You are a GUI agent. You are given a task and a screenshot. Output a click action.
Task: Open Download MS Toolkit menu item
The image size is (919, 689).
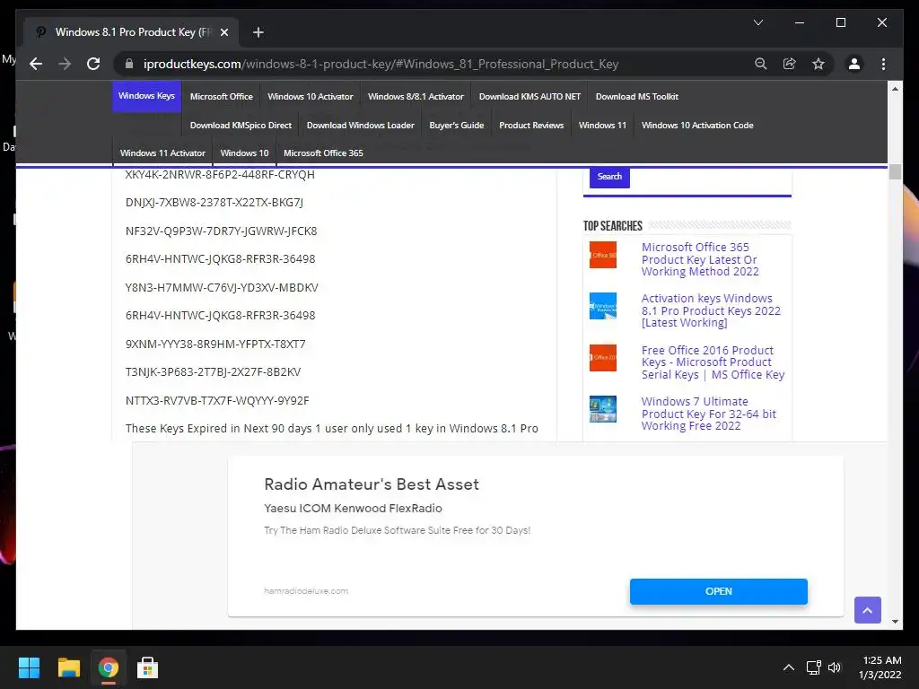click(x=637, y=97)
